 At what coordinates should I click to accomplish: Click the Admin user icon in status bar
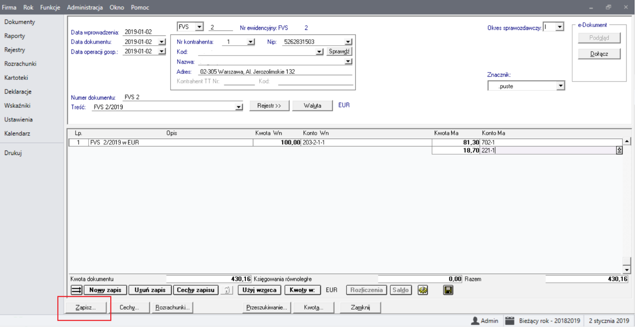475,321
